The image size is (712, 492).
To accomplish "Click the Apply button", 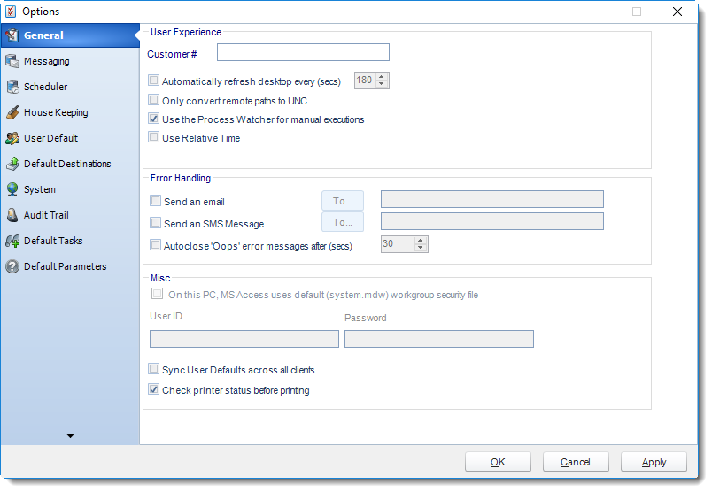I will [654, 462].
